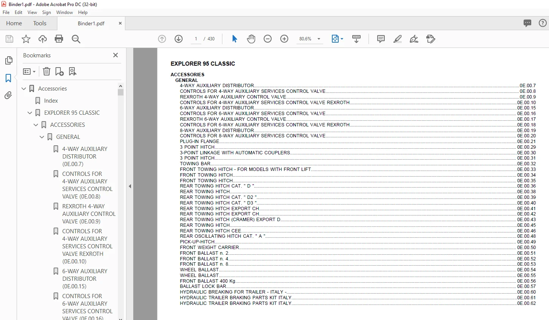
Task: Click the bookmarks panel scrollbar thumb
Action: (120, 92)
